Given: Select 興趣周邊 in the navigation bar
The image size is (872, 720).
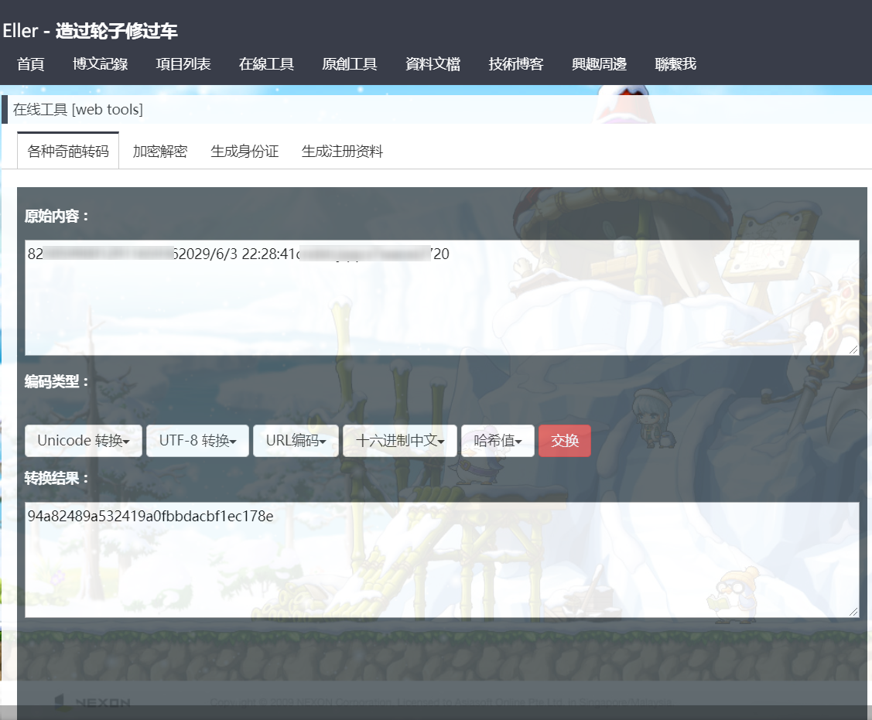Looking at the screenshot, I should (x=600, y=64).
